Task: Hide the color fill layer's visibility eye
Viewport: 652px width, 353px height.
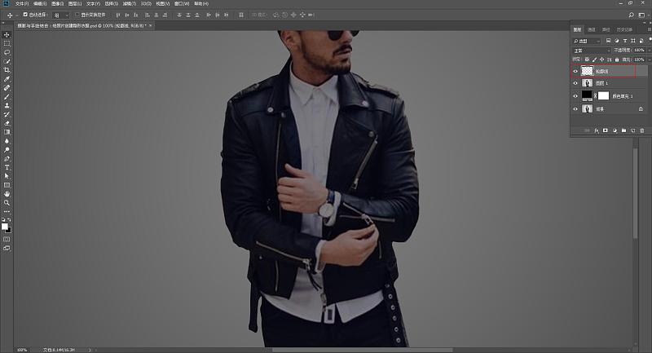Action: pyautogui.click(x=575, y=96)
